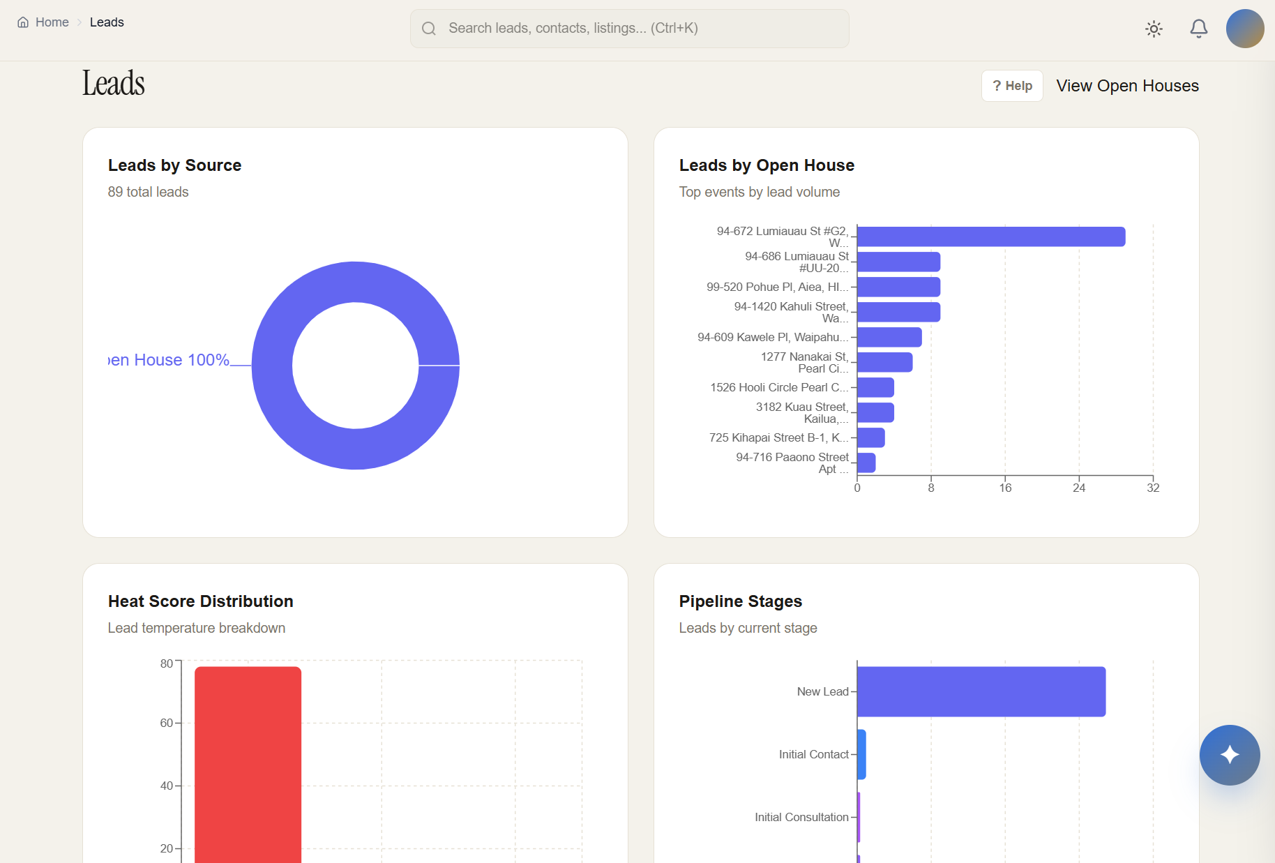Screen dimensions: 1275x863
Task: Click the New Lead axis label
Action: [823, 691]
